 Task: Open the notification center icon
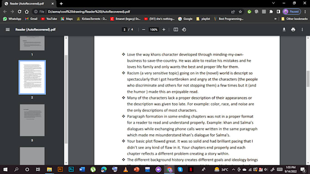(x=303, y=169)
